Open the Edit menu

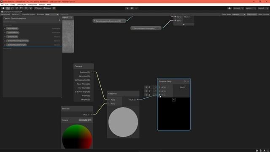[7, 5]
